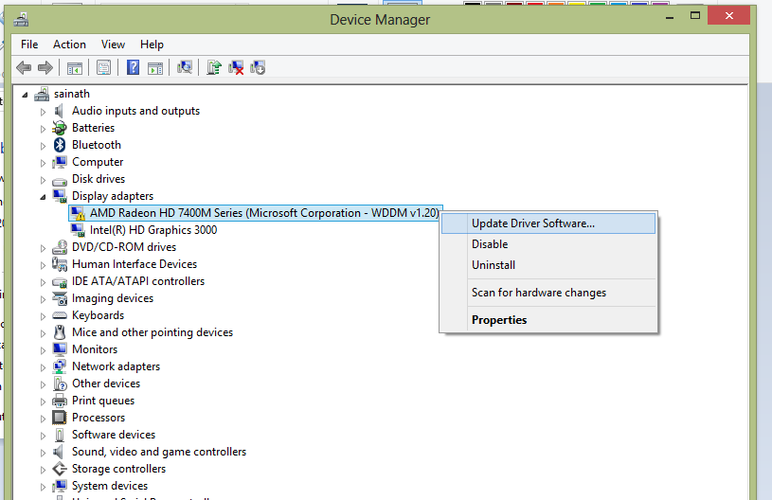Select the Audio inputs and outputs speaker icon

(59, 111)
